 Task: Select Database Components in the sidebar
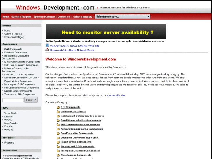coord(16,53)
